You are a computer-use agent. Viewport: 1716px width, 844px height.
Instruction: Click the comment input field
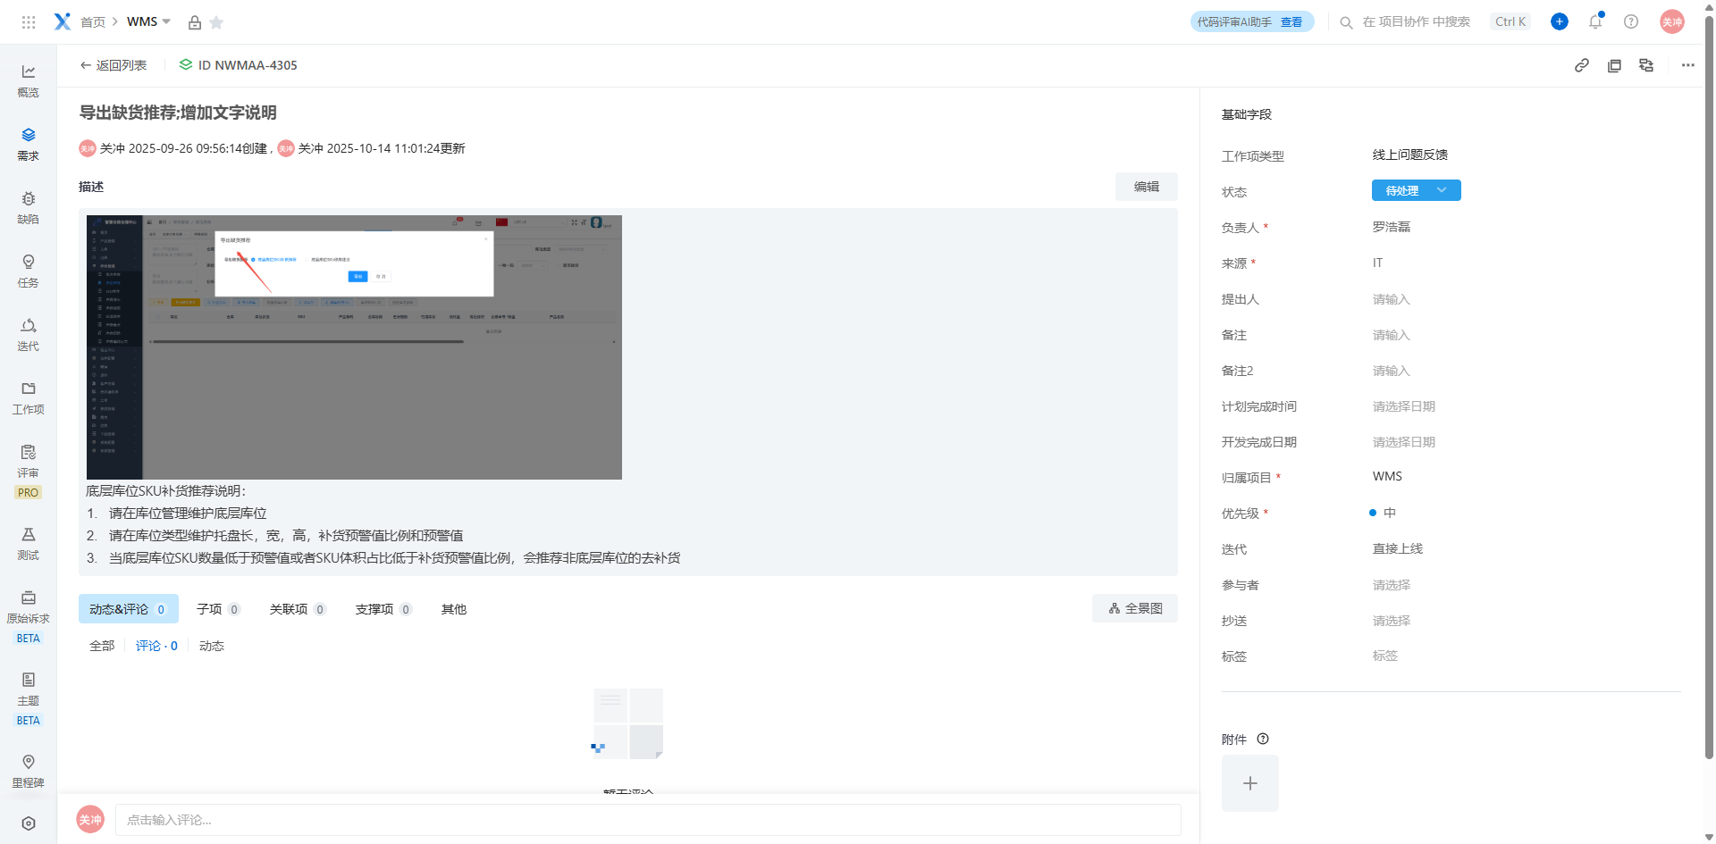pyautogui.click(x=647, y=820)
